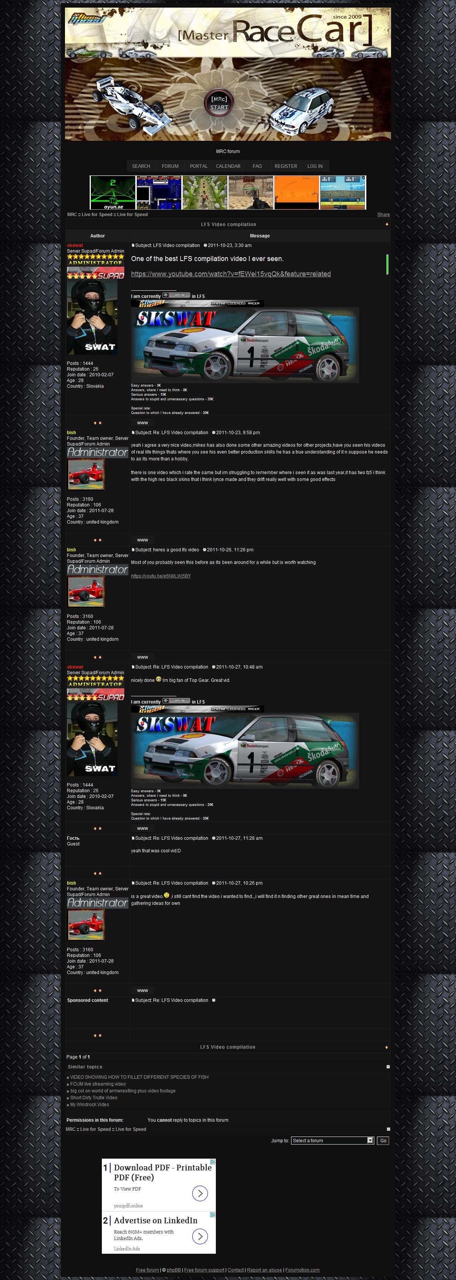
Task: Click MRC in the top breadcrumb
Action: coord(72,215)
